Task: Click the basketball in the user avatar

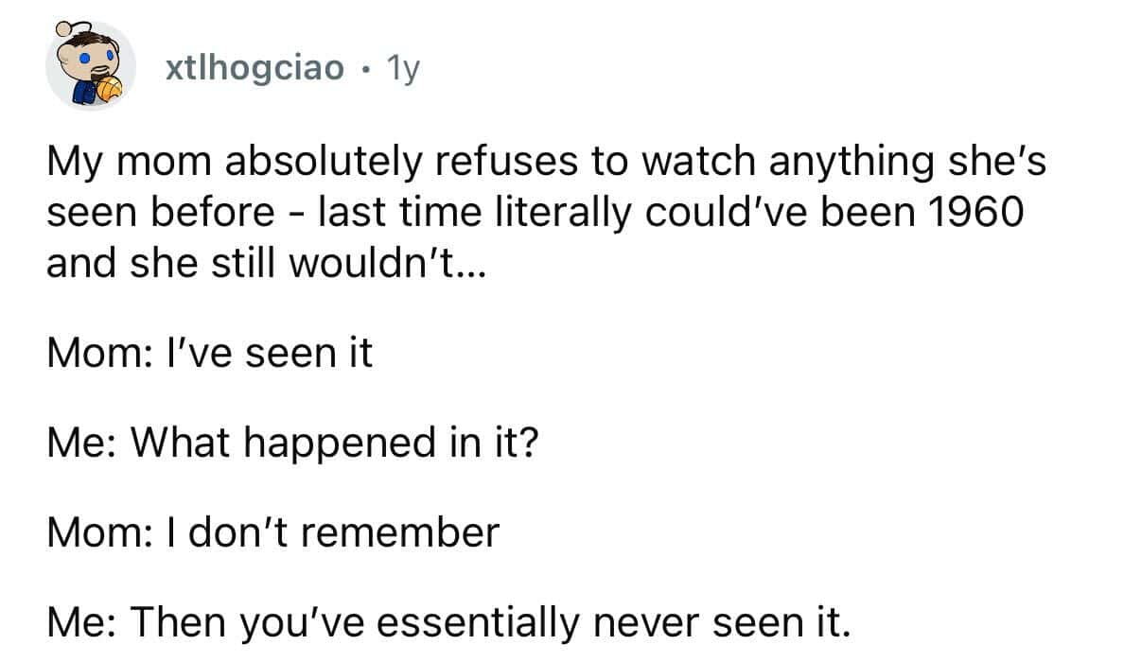Action: click(111, 90)
